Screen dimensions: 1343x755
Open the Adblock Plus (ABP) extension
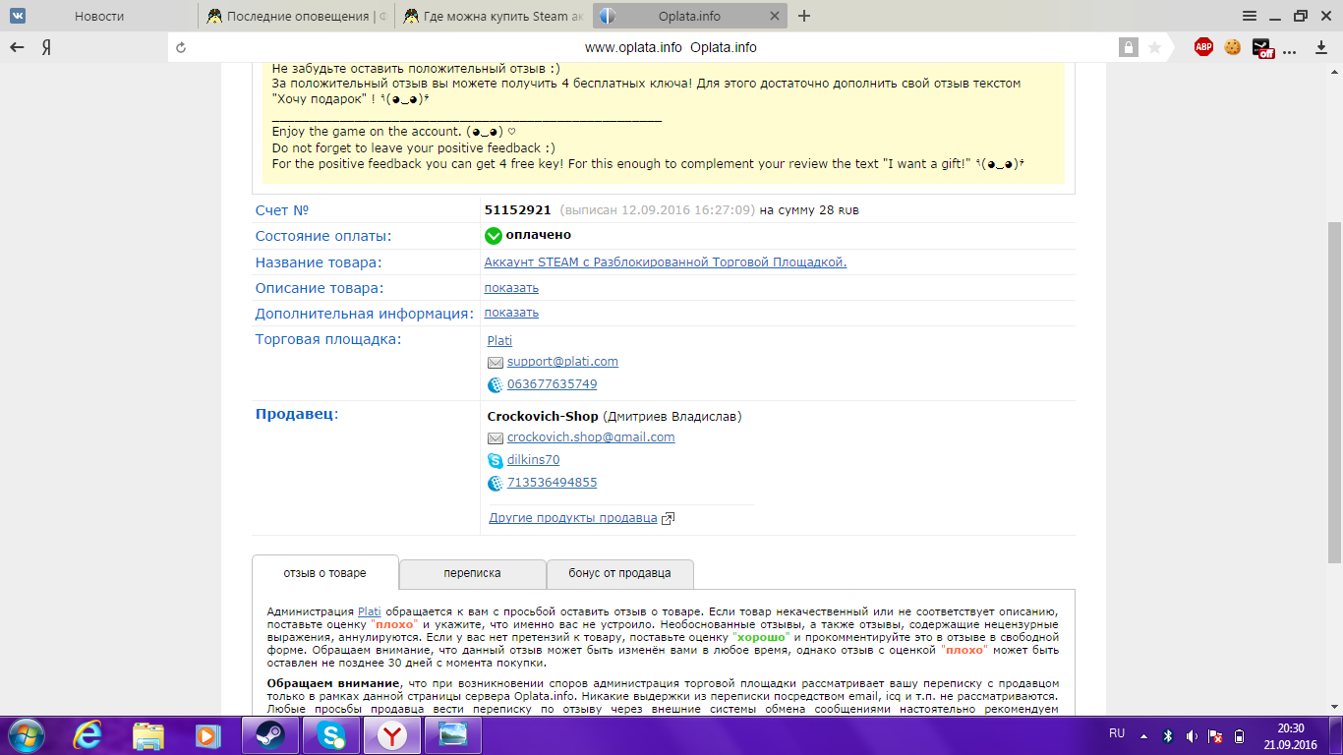1203,47
